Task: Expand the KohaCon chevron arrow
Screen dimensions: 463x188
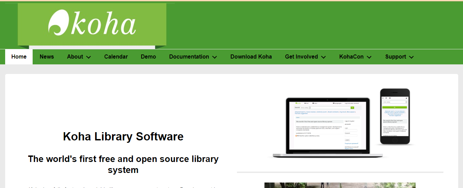Action: pos(369,57)
